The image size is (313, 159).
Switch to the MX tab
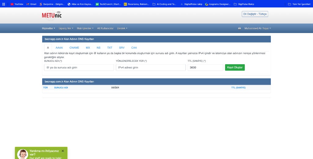click(88, 48)
